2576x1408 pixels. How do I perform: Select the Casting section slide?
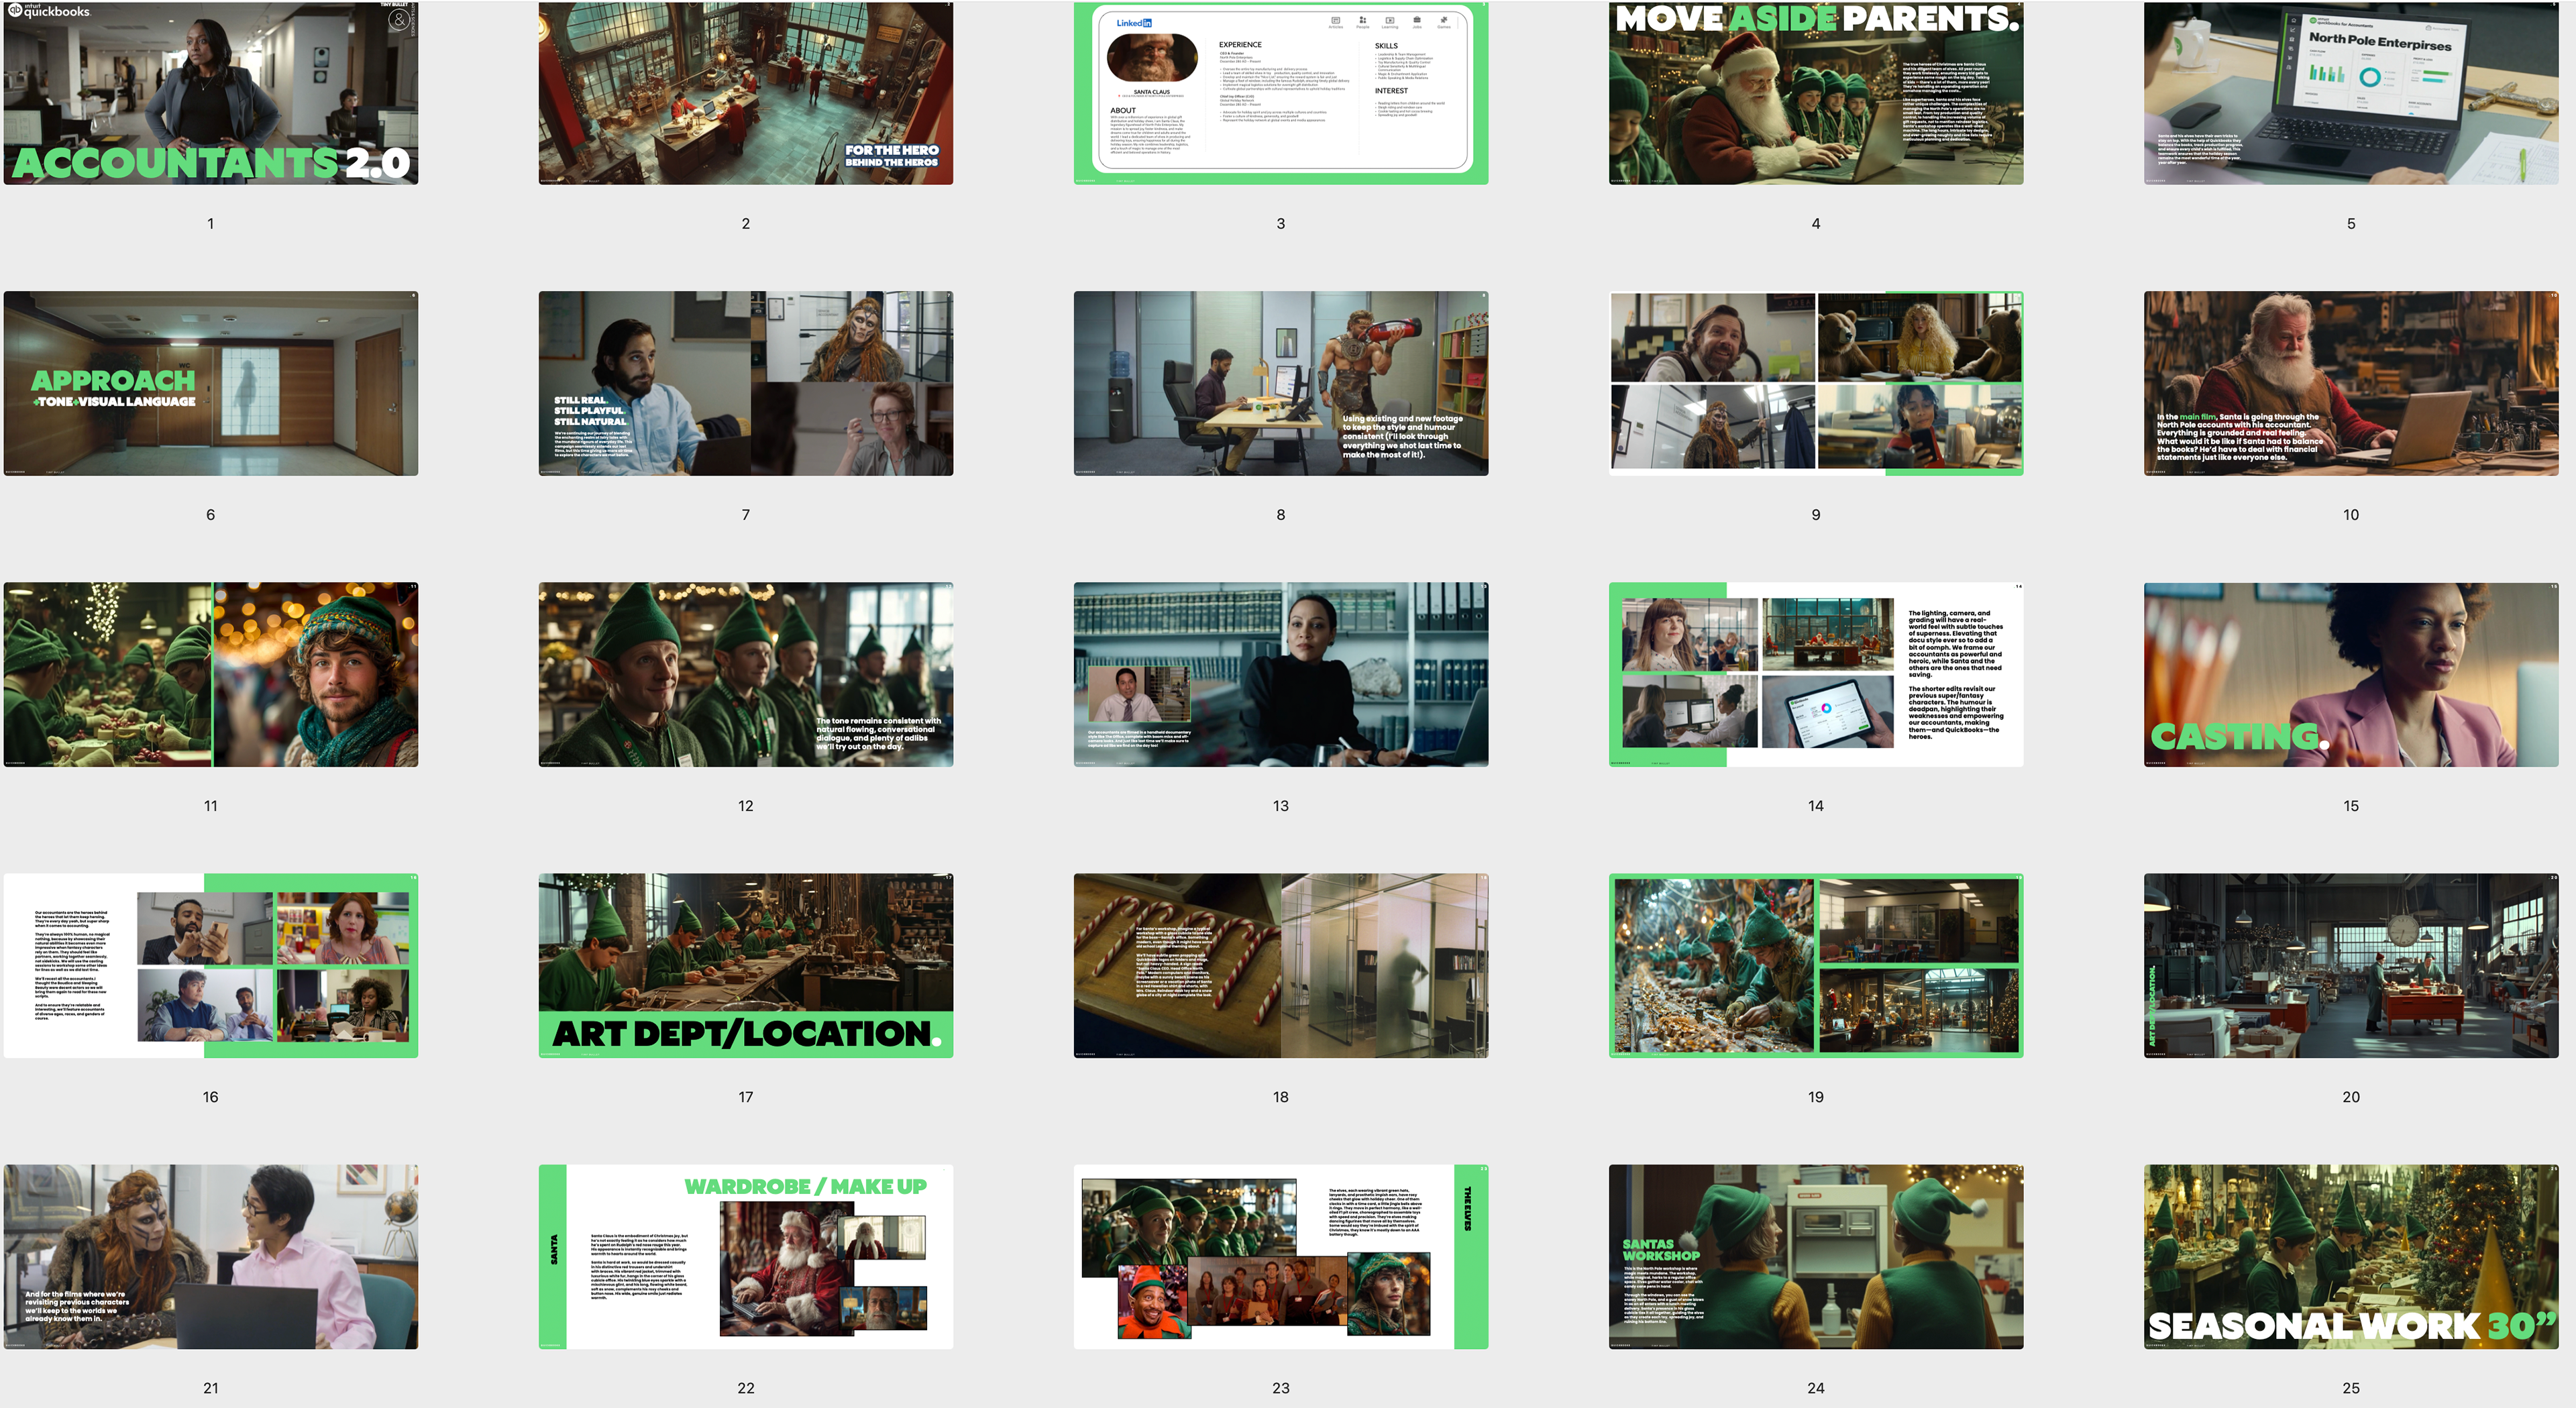pos(2350,674)
